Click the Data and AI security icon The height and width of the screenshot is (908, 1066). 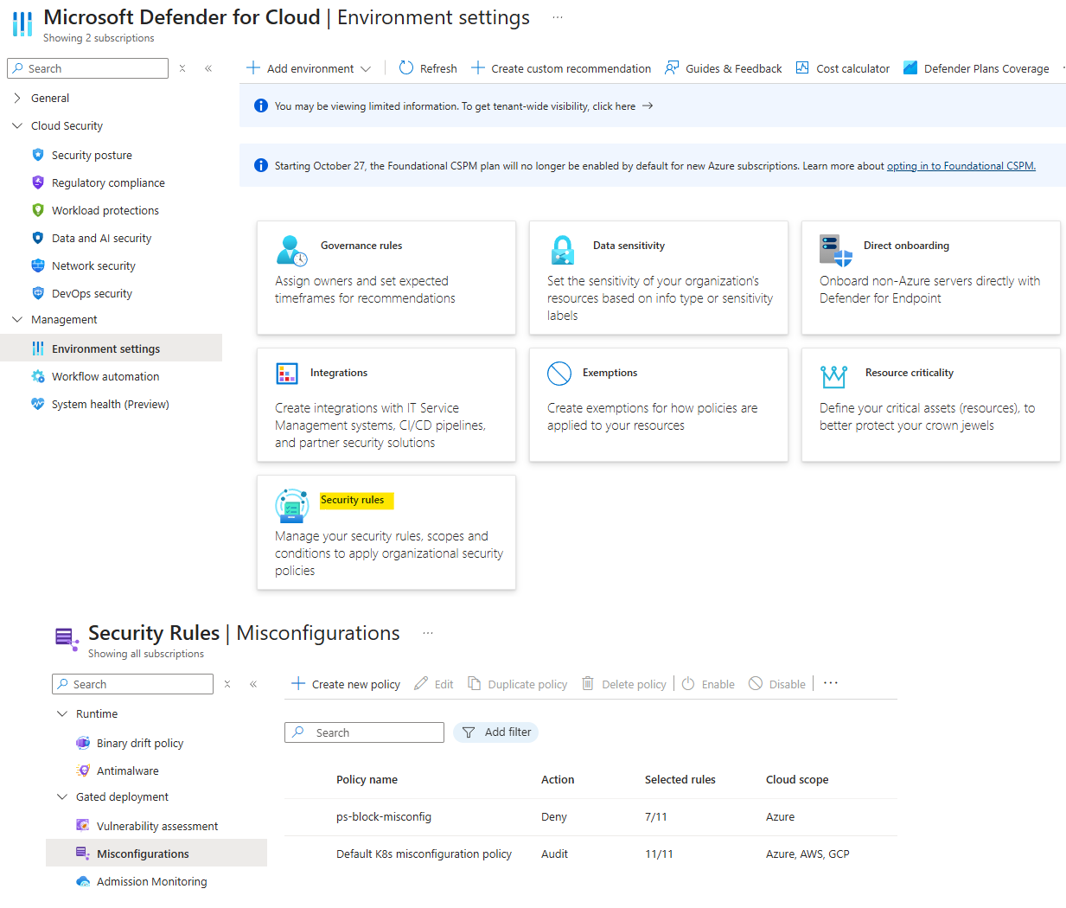38,238
